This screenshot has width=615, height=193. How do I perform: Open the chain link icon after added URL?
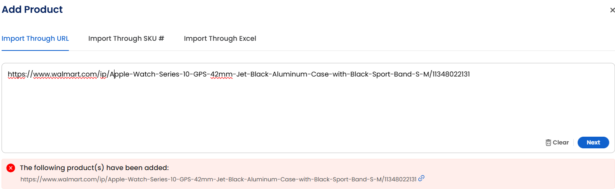tap(421, 178)
